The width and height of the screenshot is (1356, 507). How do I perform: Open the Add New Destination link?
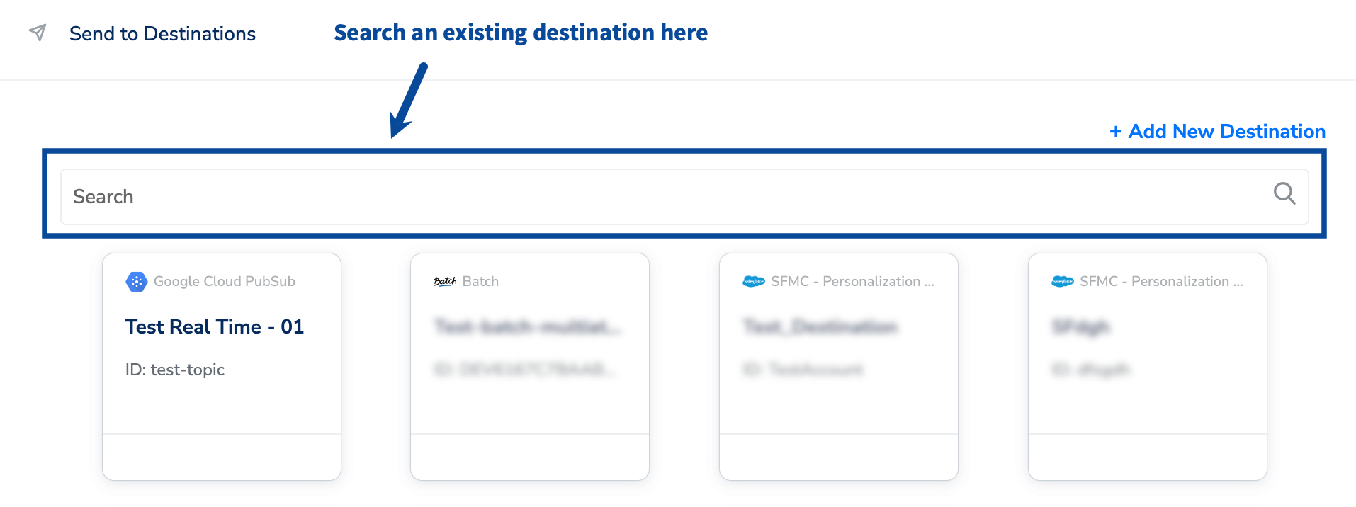(x=1217, y=132)
